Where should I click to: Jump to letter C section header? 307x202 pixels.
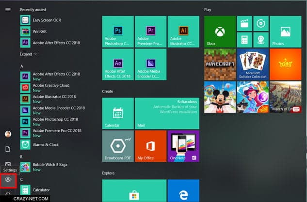coord(21,179)
